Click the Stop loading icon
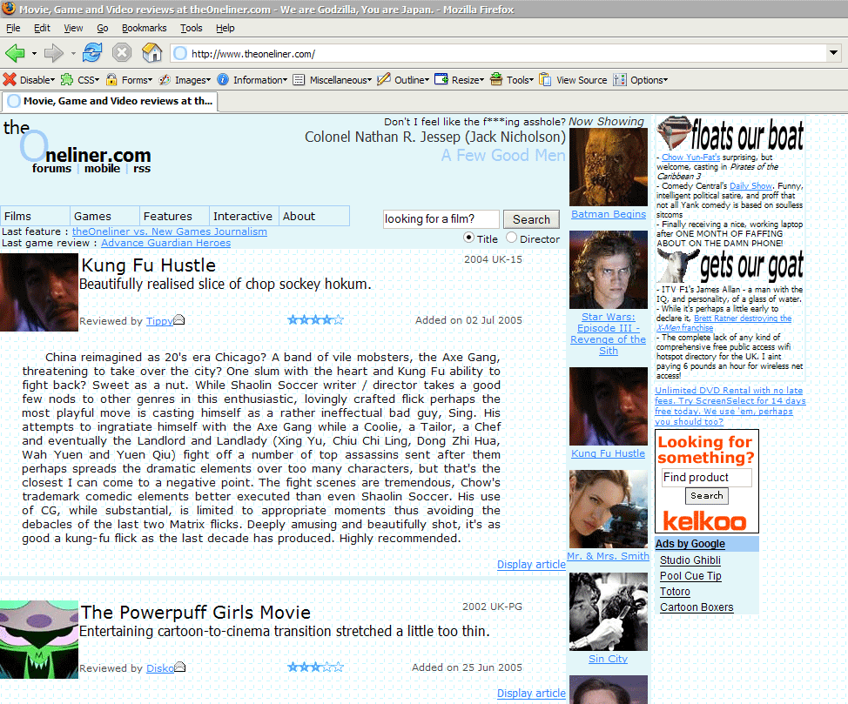The image size is (848, 704). [122, 53]
